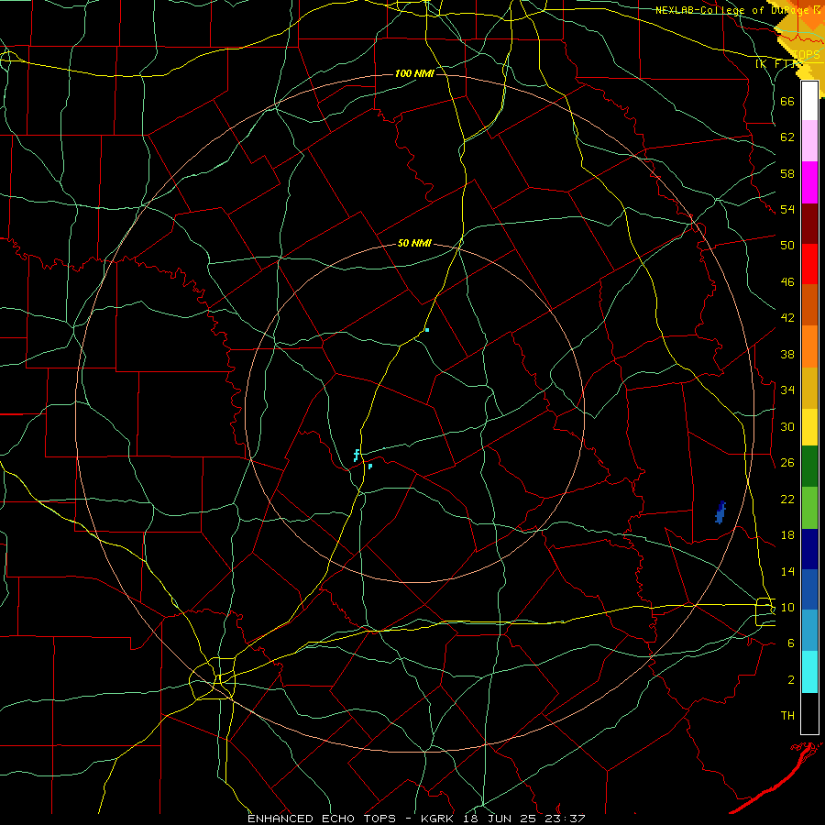Click the "23:37" timestamp

[565, 819]
